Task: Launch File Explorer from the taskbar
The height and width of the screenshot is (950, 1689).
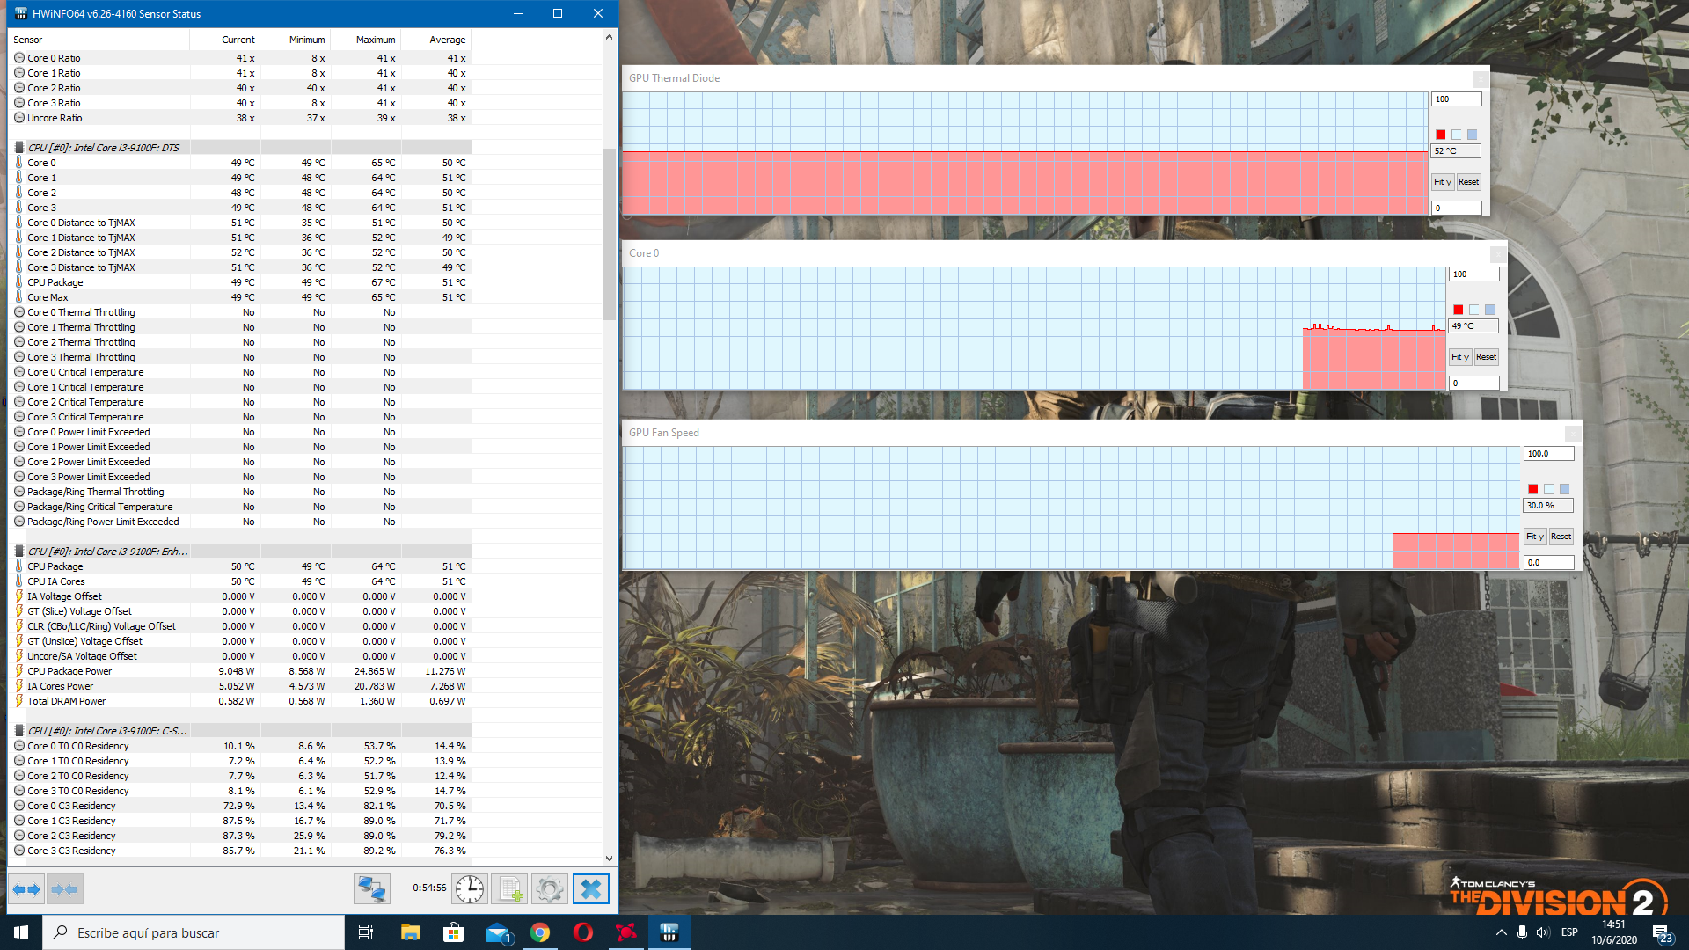Action: tap(410, 932)
